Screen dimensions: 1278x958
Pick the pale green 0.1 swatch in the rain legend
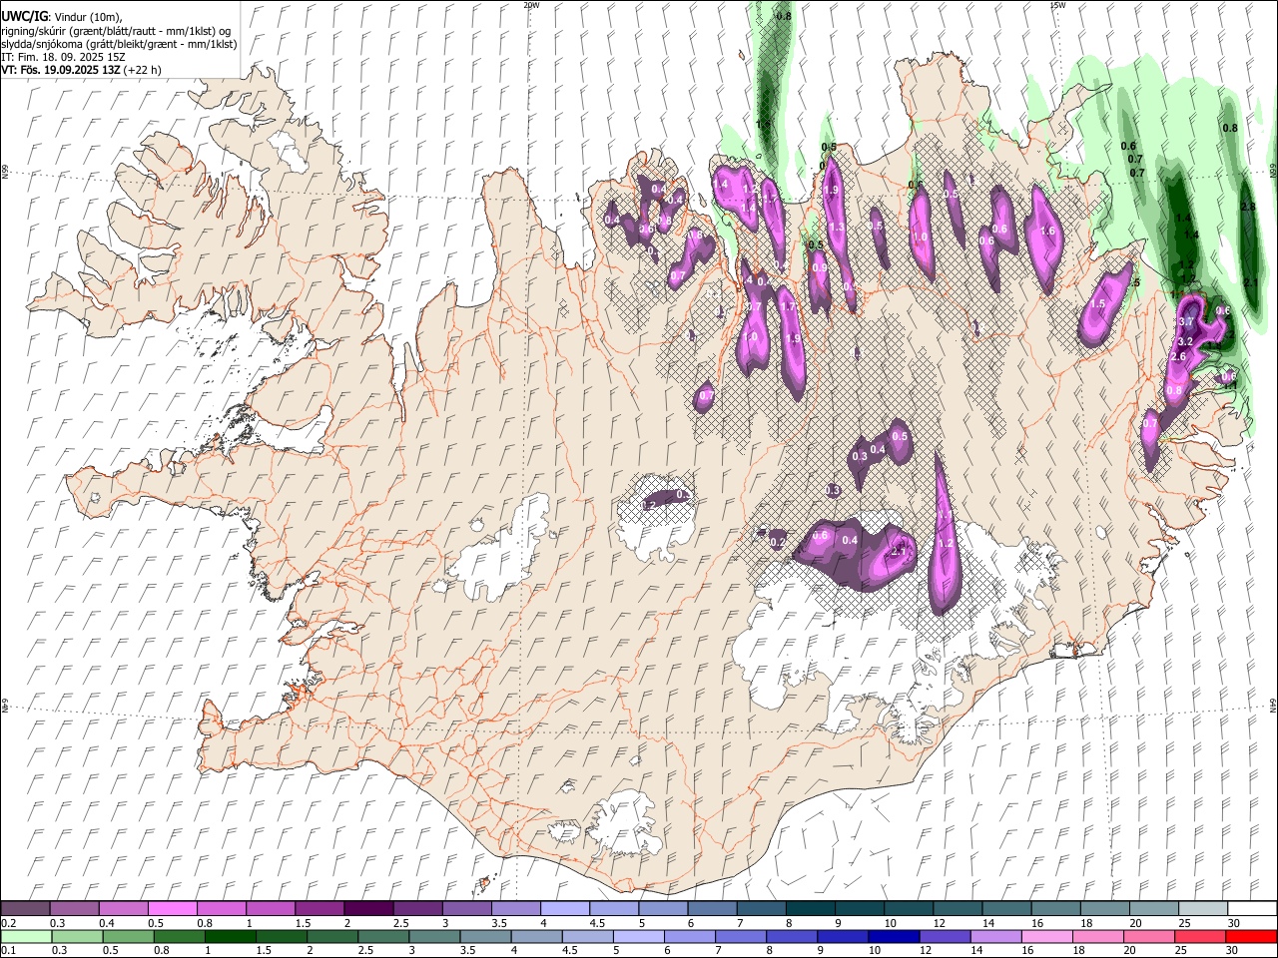click(25, 937)
